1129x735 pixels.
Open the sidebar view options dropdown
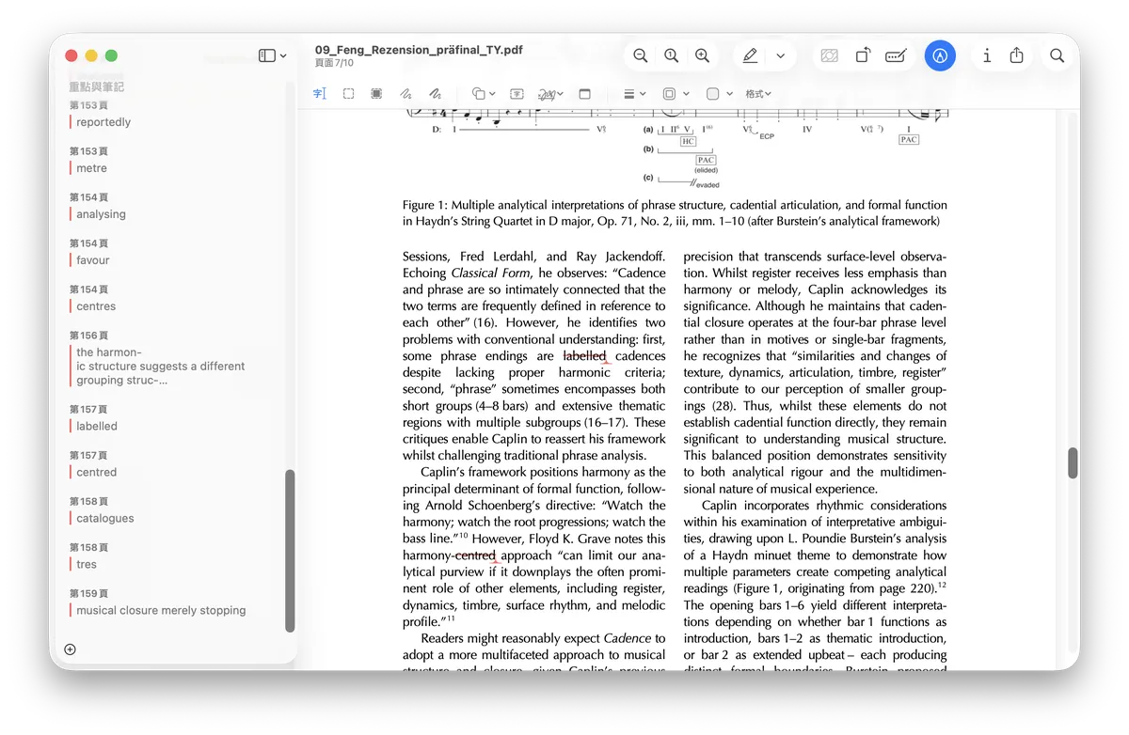coord(273,55)
